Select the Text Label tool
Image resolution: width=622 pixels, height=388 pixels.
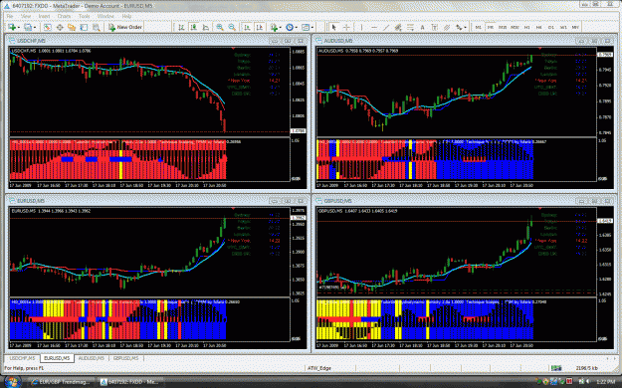(435, 27)
